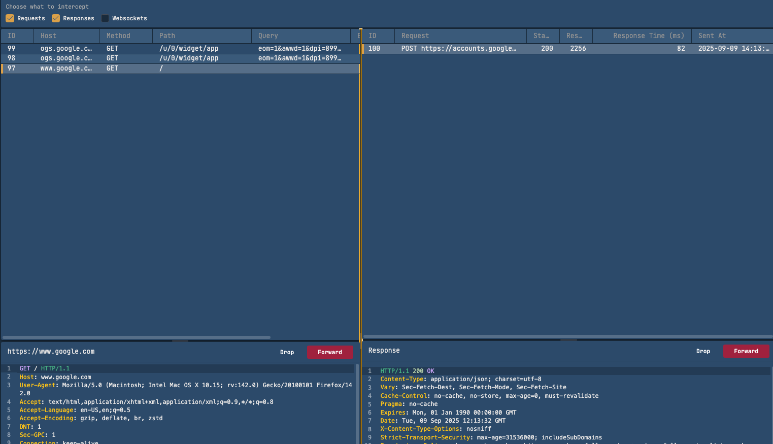
Task: Select response row with ID 100
Action: coord(567,49)
